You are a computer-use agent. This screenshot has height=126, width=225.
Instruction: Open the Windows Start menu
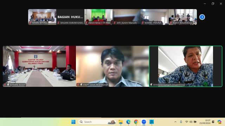pos(73,122)
